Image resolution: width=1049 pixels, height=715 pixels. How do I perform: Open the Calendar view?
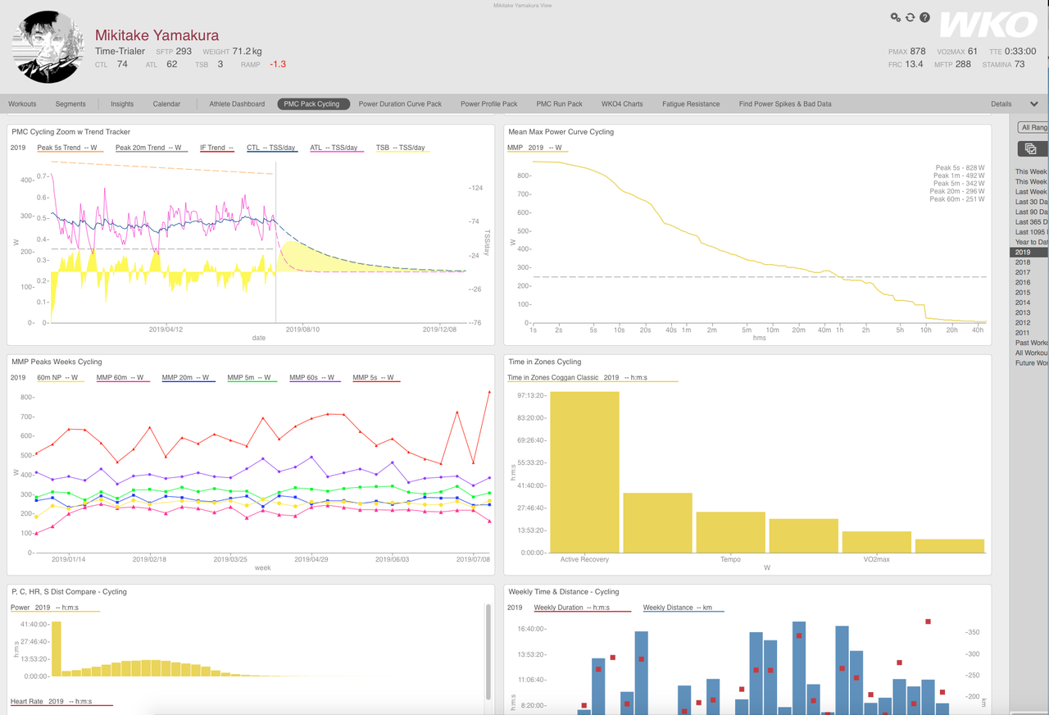166,104
